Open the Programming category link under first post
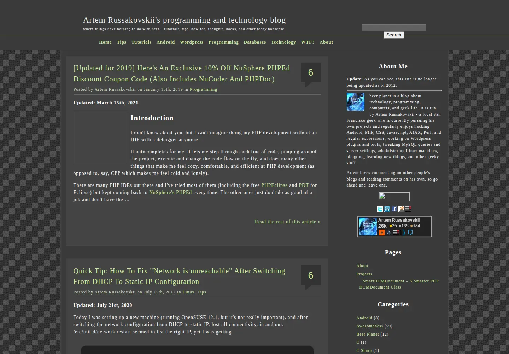The image size is (509, 354). click(x=204, y=89)
